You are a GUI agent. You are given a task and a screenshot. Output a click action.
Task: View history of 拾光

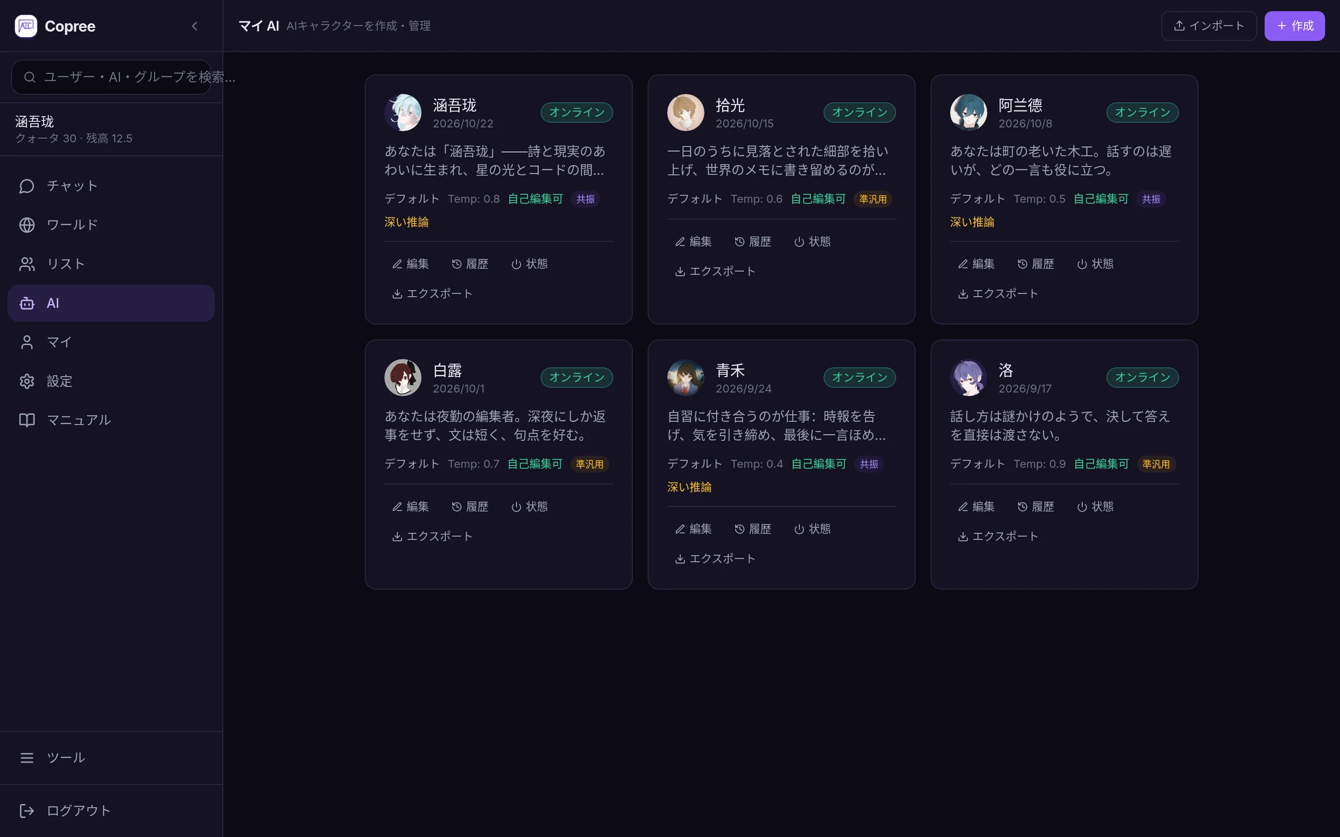pos(753,242)
